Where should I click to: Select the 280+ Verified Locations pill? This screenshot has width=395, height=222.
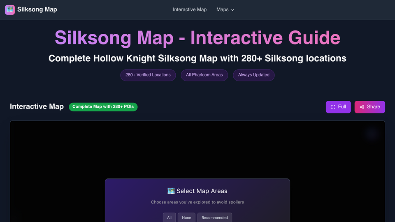point(148,75)
